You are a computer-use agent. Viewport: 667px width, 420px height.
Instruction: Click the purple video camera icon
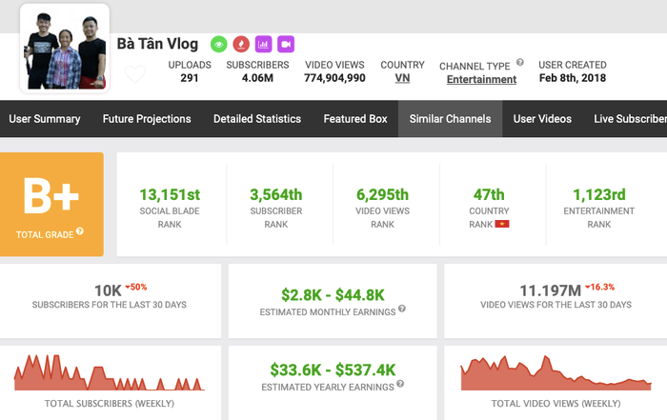point(286,44)
